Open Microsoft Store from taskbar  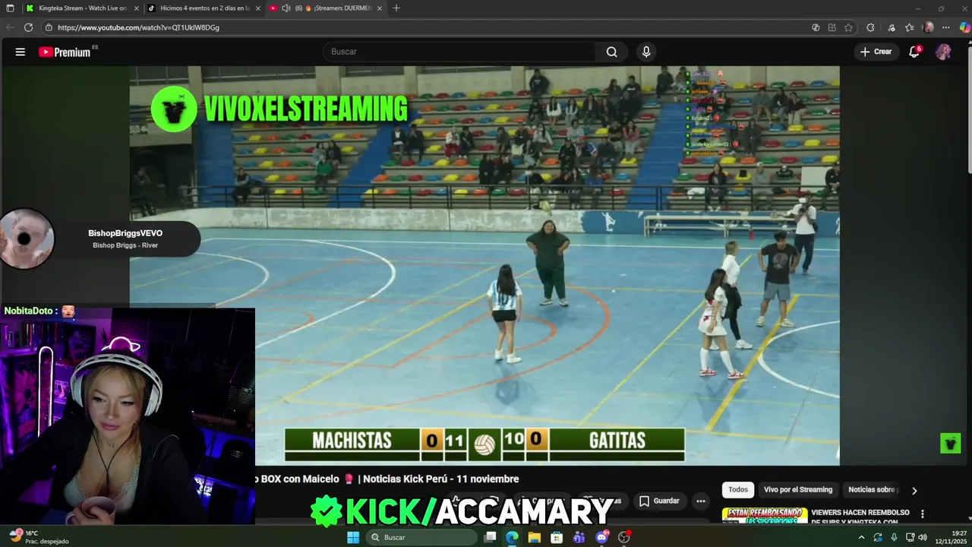(557, 537)
